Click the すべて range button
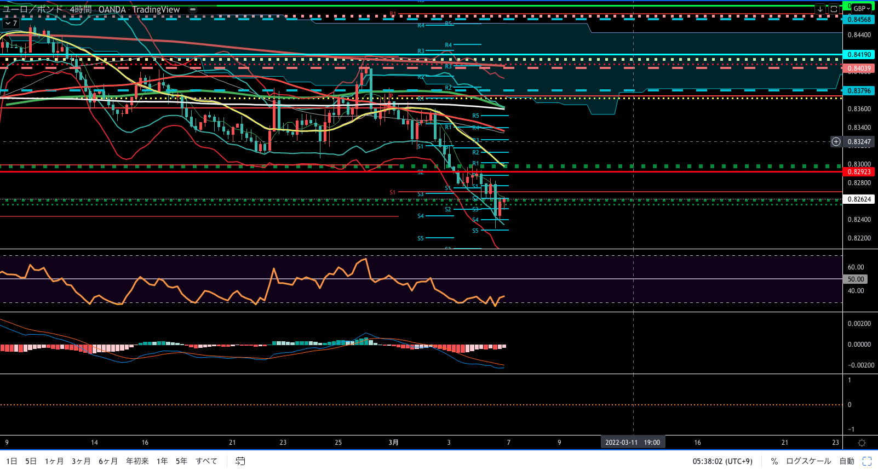The image size is (878, 470). (206, 461)
